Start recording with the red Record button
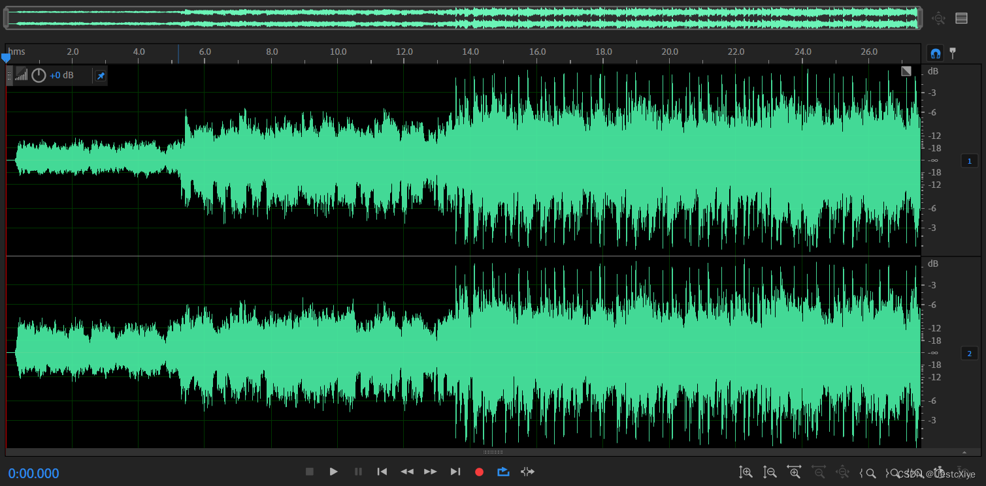This screenshot has width=986, height=486. (480, 472)
